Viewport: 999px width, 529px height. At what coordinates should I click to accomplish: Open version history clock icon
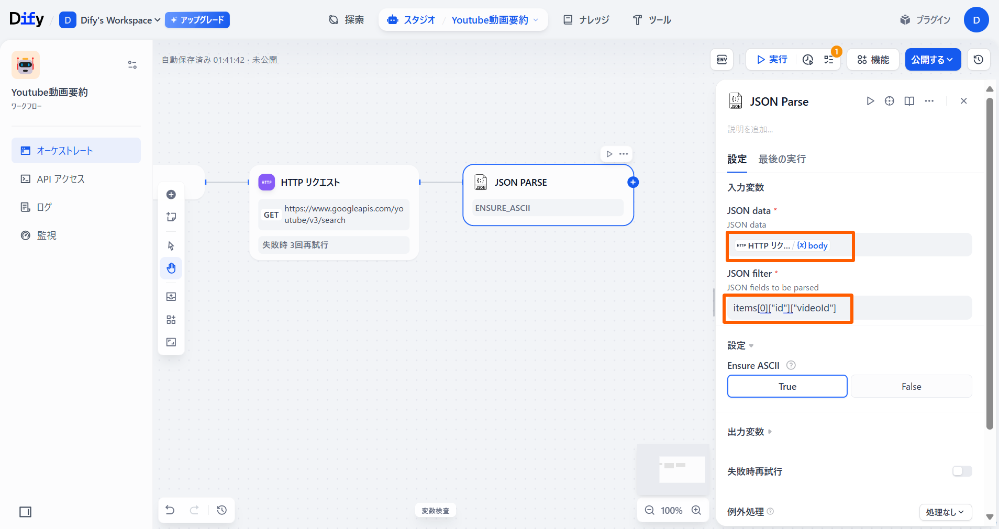pyautogui.click(x=978, y=60)
